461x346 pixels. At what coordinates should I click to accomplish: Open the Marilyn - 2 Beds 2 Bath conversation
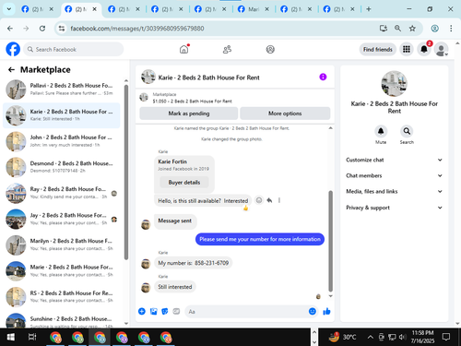63,245
